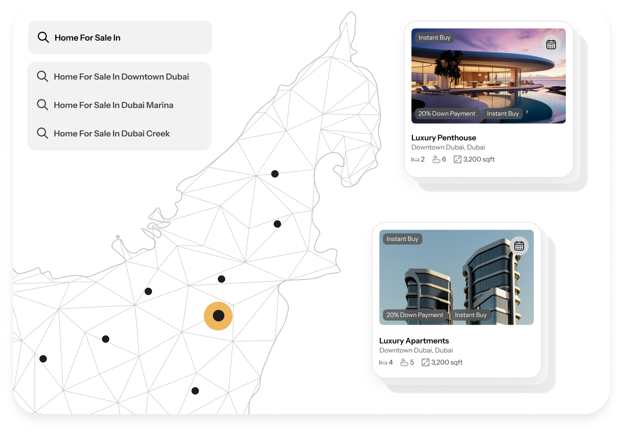This screenshot has height=434, width=623.
Task: Choose "Home For Sale In Dubai Marina" suggestion
Action: (x=113, y=105)
